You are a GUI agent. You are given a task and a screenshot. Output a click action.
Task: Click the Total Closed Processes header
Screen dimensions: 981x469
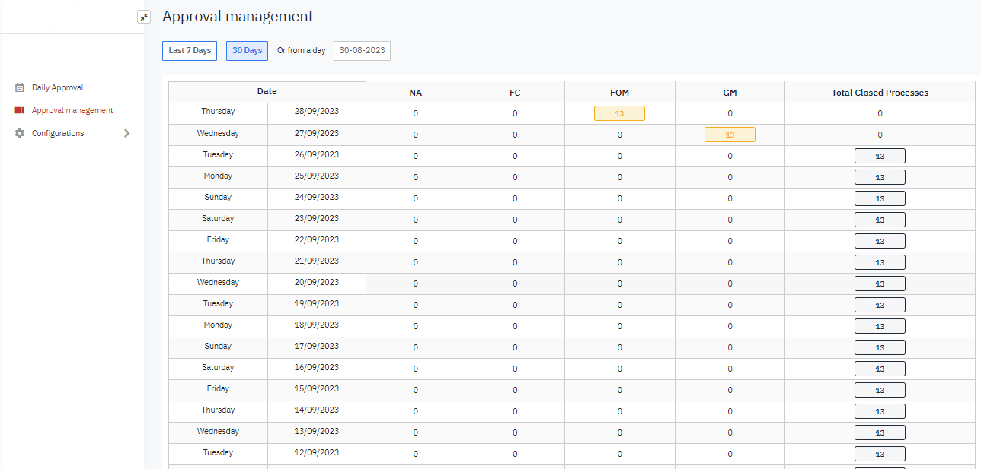[880, 92]
